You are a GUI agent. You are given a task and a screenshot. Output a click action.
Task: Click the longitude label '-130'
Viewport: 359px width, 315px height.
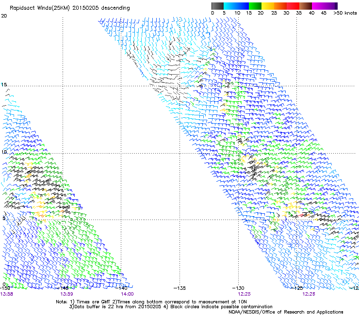(x=238, y=288)
